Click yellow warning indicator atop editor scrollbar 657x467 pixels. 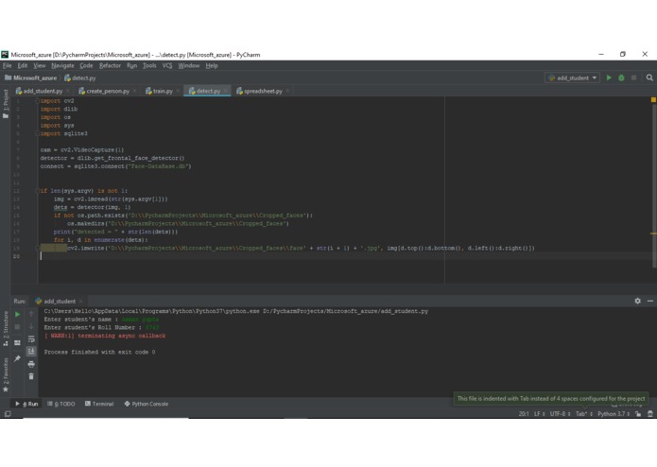(653, 99)
